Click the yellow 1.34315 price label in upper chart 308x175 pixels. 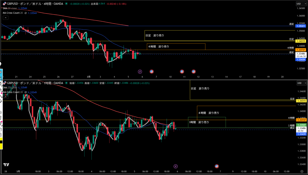(301, 41)
